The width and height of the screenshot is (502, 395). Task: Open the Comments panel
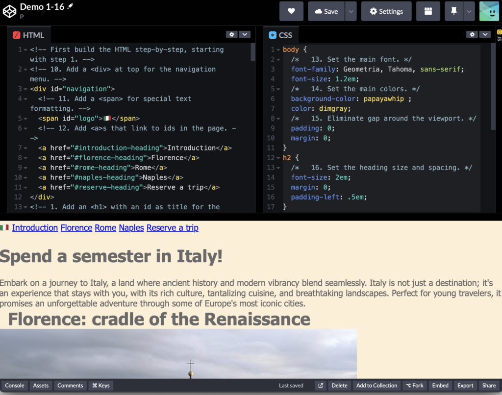[x=70, y=385]
